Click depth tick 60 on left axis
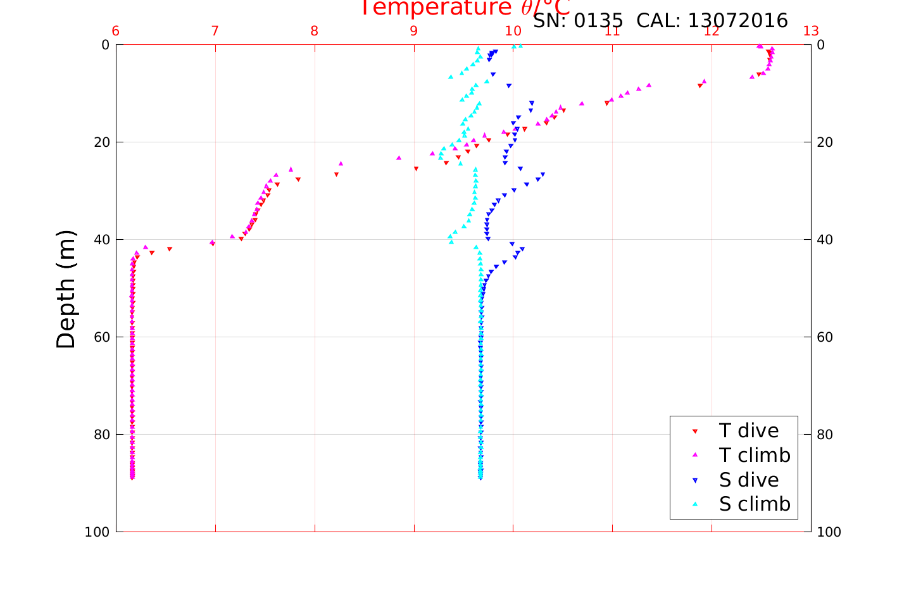This screenshot has width=897, height=598. 101,337
